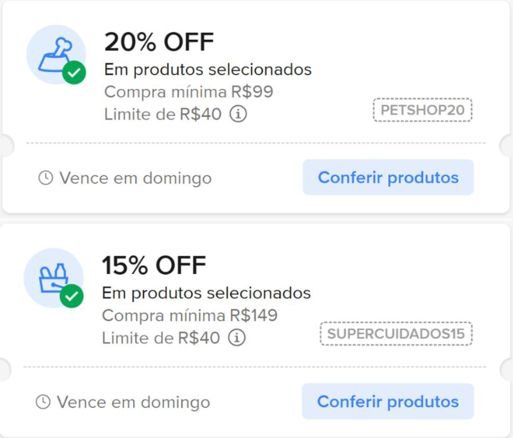Click the 15% OFF heading
The image size is (513, 438).
pos(154,266)
